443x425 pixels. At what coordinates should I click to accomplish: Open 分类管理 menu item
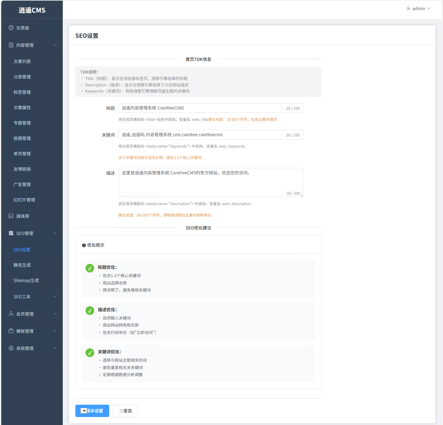click(32, 77)
